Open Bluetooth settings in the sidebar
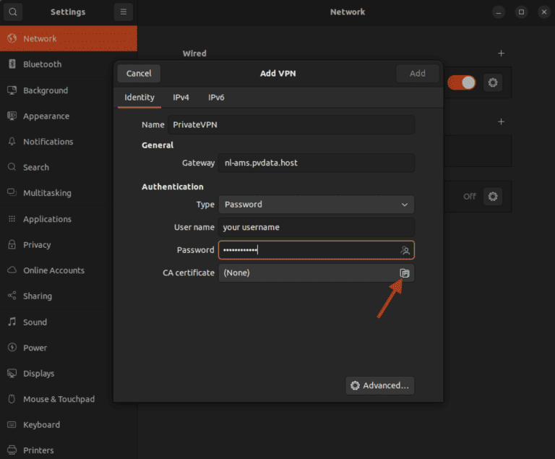 pos(42,64)
